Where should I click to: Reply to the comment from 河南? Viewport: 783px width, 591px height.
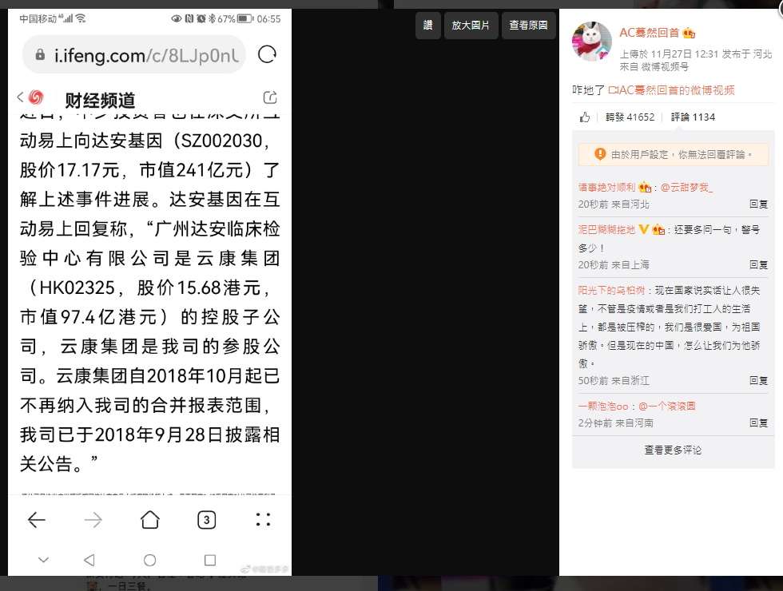tap(758, 422)
